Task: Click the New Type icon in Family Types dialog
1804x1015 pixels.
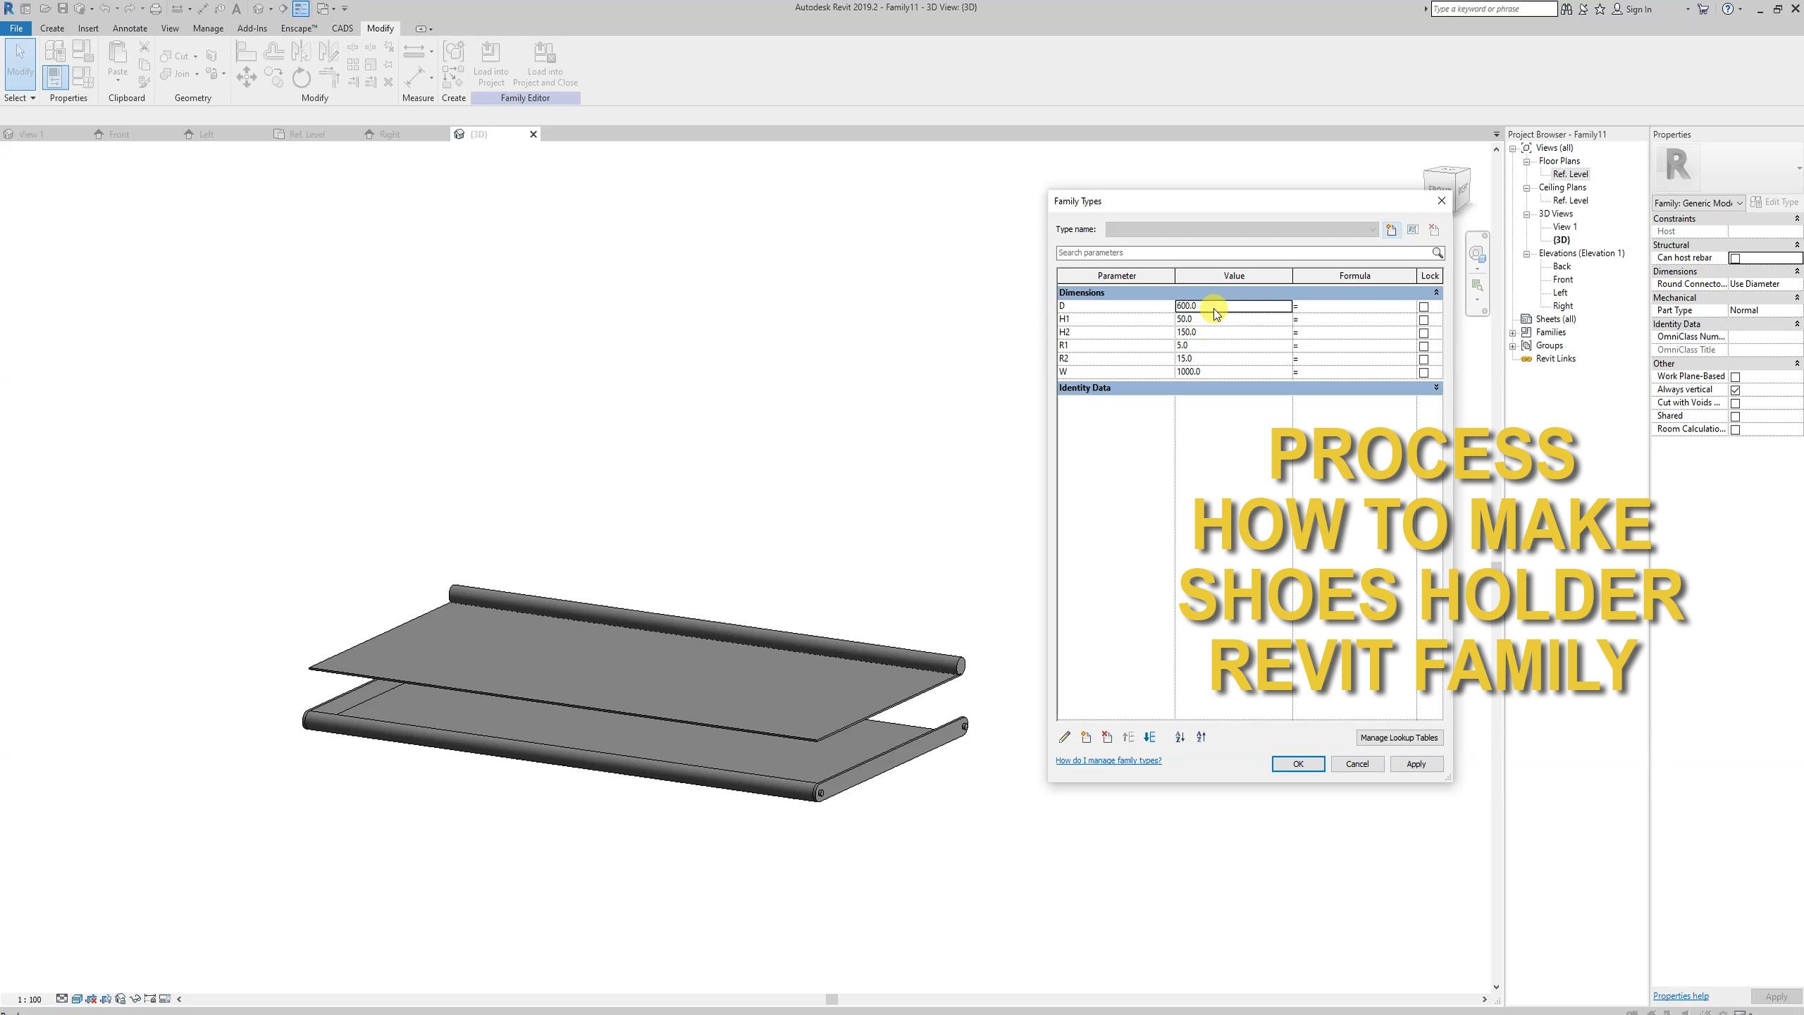Action: coord(1391,229)
